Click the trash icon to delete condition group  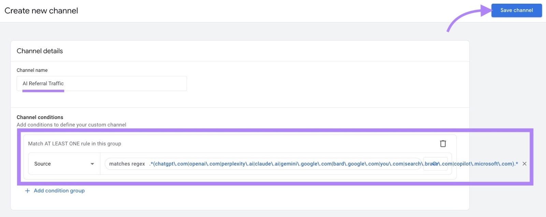(x=443, y=143)
